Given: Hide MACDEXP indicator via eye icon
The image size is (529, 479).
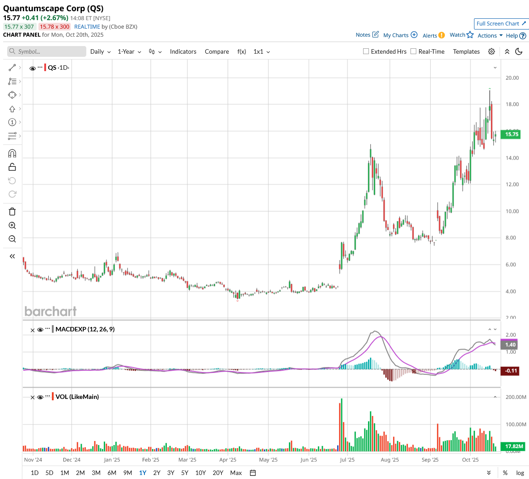Looking at the screenshot, I should coord(40,330).
